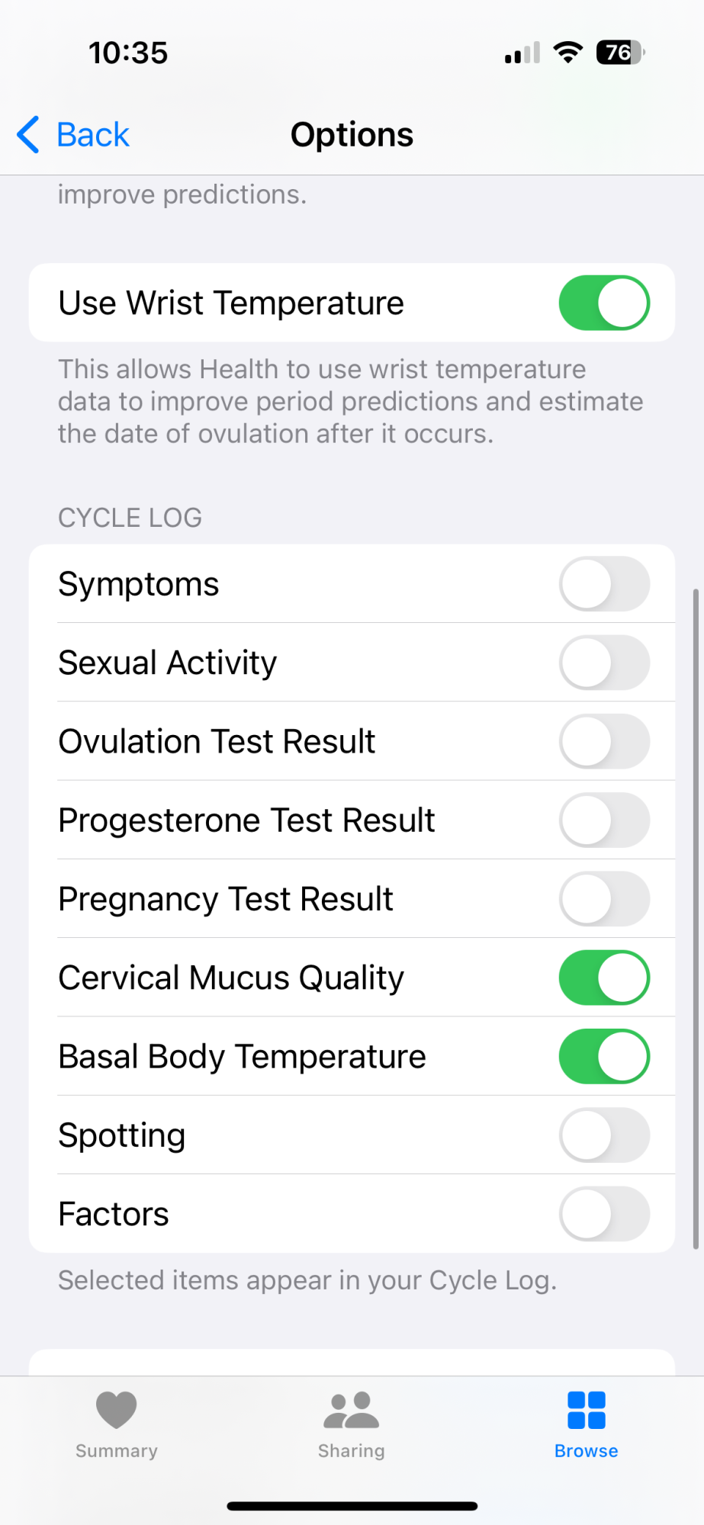Viewport: 704px width, 1525px height.
Task: Tap the Wi-Fi status icon
Action: pos(567,53)
